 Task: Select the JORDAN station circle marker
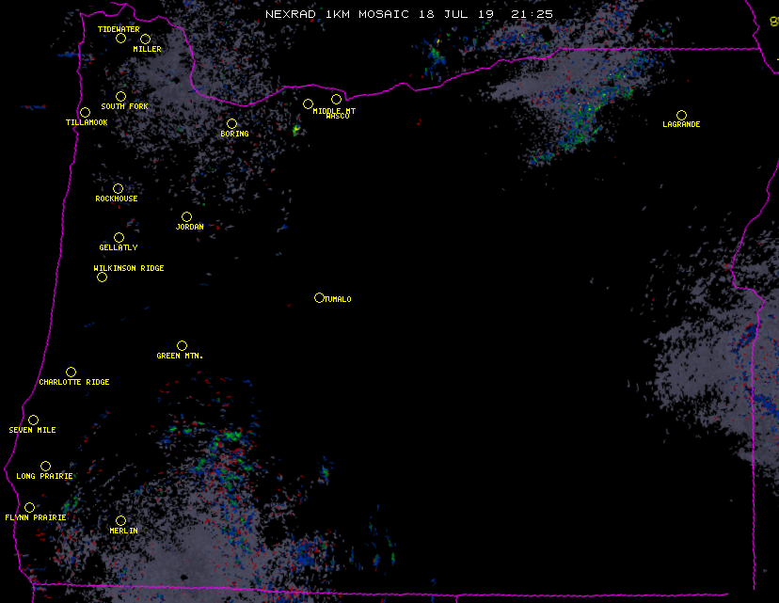[186, 216]
